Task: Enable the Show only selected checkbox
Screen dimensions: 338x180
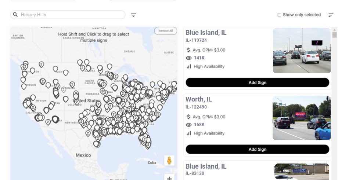Action: click(x=279, y=15)
